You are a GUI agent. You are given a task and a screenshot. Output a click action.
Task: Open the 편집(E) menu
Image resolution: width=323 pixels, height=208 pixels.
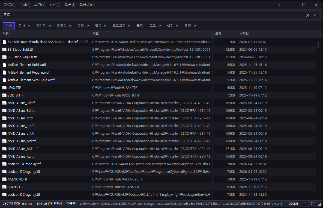pyautogui.click(x=25, y=5)
